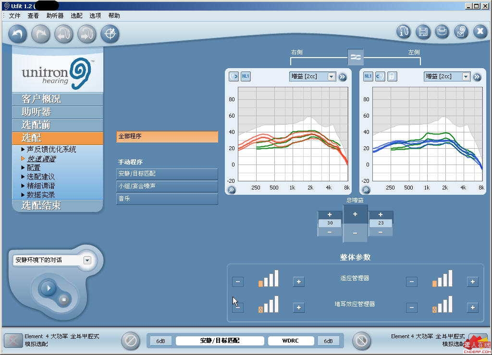Decrease left-side 堵耳效应管理器 level

[x=412, y=308]
